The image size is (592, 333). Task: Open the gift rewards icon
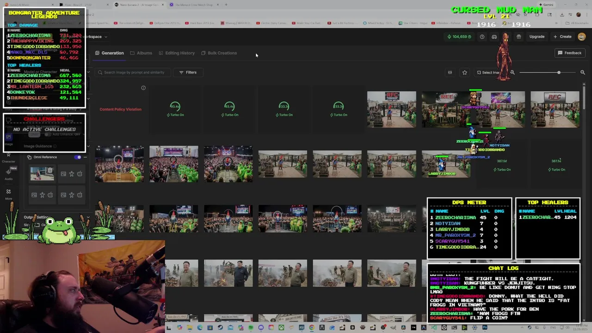(x=518, y=37)
